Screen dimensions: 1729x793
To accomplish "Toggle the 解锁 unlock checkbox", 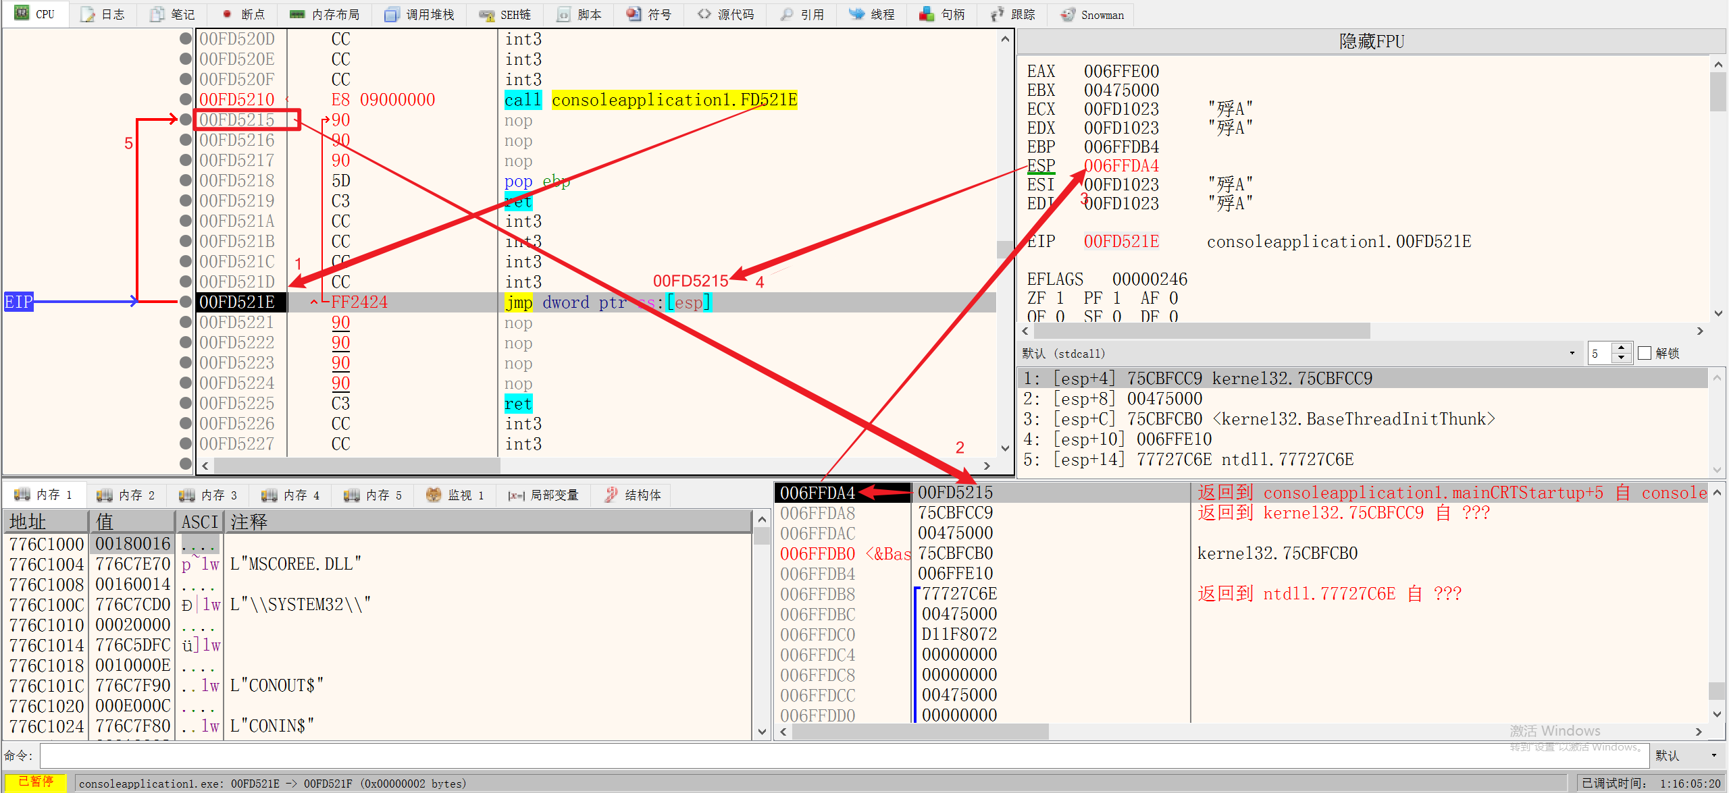I will 1645,353.
